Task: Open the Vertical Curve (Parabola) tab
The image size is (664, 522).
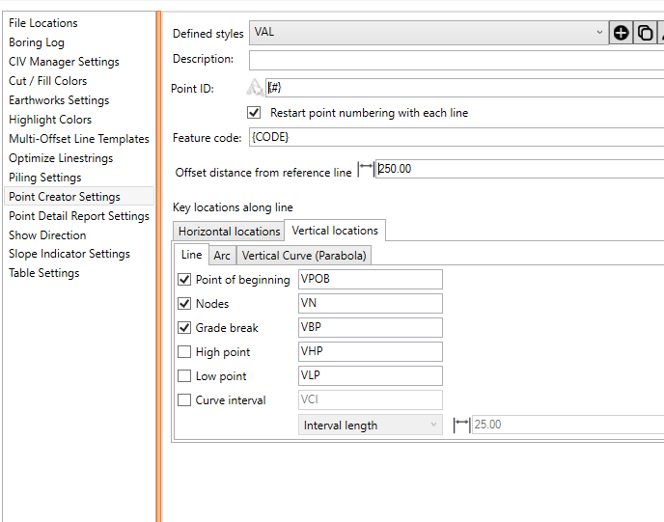Action: [304, 256]
